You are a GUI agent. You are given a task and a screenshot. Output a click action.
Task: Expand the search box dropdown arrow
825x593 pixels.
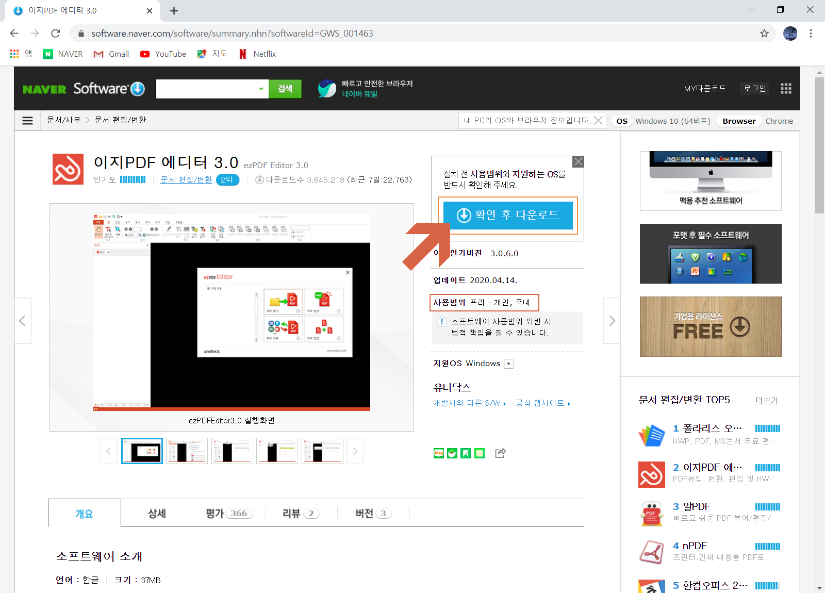coord(261,89)
